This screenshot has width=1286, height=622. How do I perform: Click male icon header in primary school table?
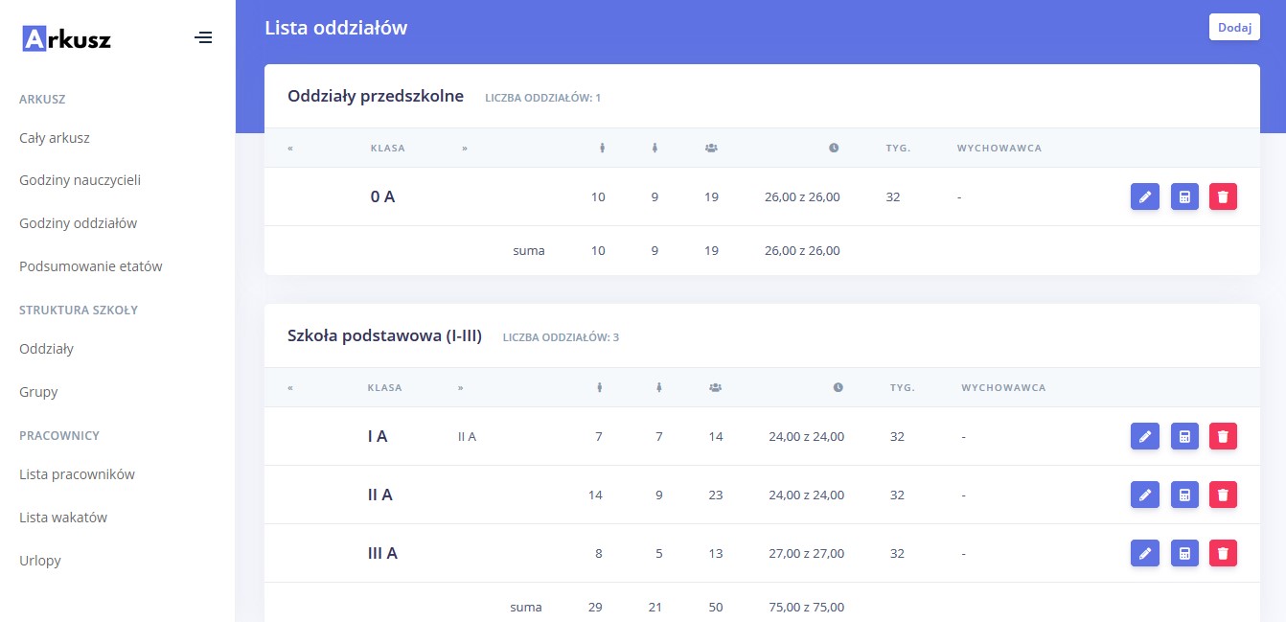[x=599, y=387]
